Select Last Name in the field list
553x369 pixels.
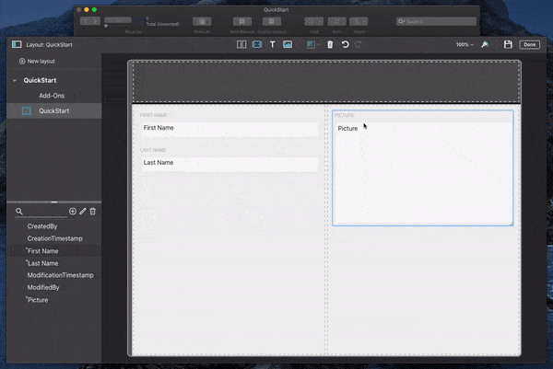[x=42, y=263]
